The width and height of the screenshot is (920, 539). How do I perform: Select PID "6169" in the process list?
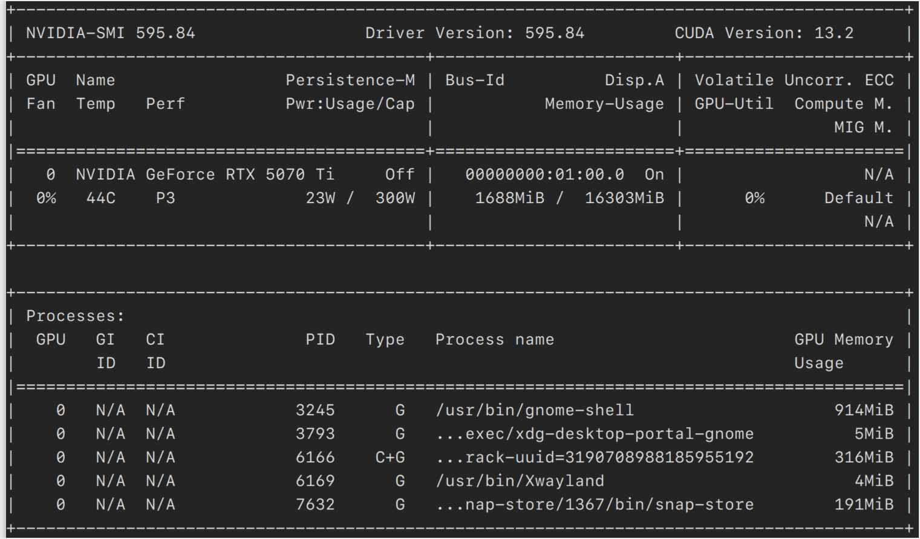(x=315, y=481)
